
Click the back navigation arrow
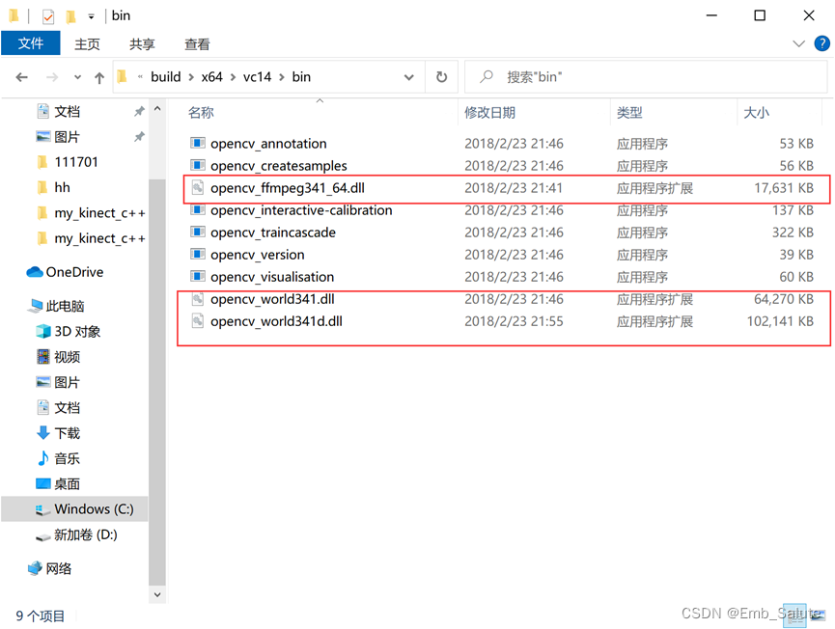tap(22, 76)
